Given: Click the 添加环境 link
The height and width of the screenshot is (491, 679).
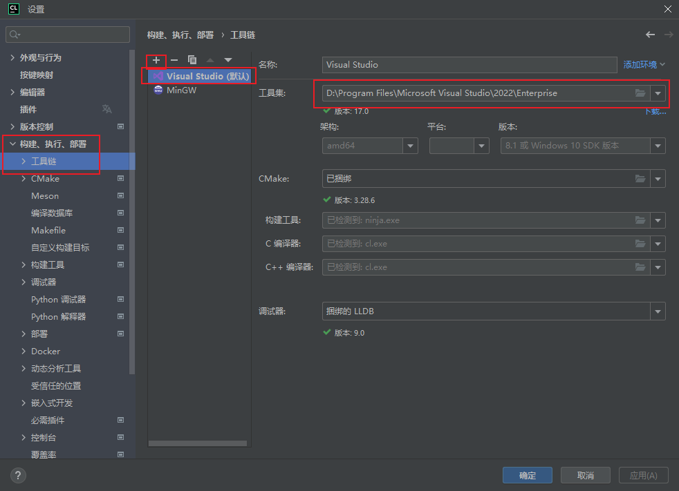Looking at the screenshot, I should click(x=644, y=64).
